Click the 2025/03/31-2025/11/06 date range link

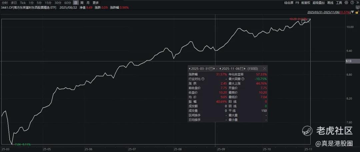tap(329, 12)
